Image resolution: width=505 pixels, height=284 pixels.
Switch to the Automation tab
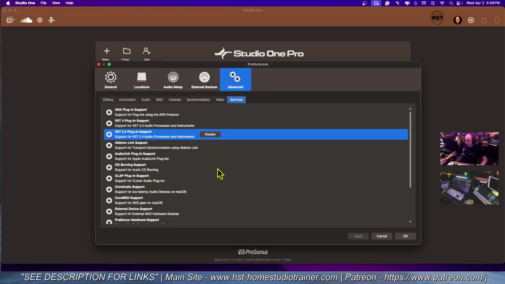(127, 100)
